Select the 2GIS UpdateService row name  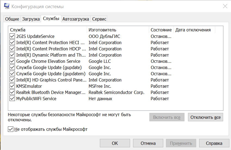click(35, 36)
